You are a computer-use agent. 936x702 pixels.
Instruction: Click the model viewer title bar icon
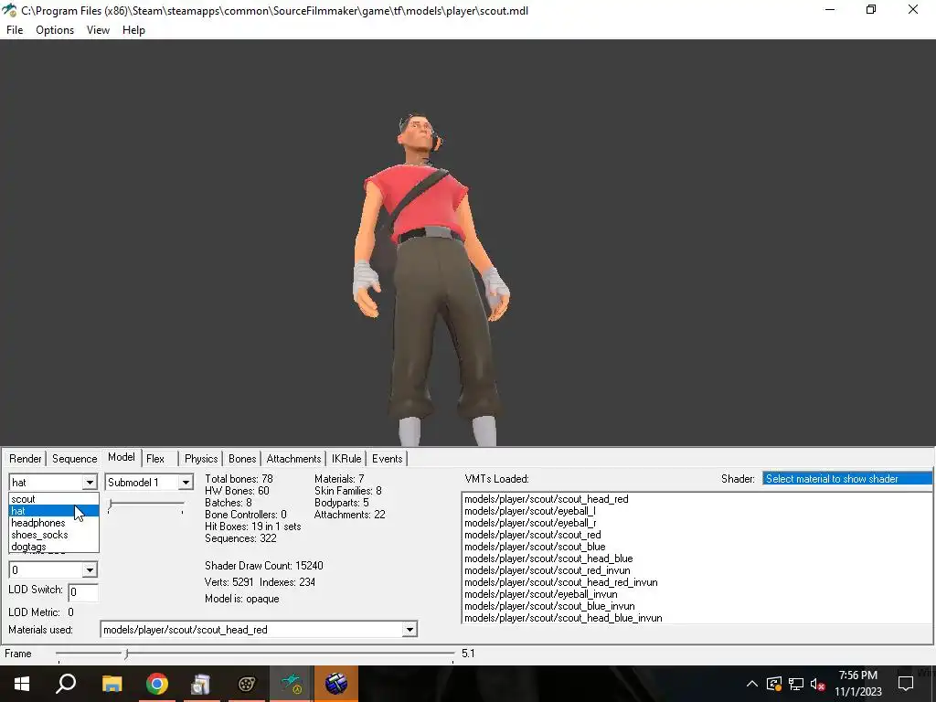[9, 10]
